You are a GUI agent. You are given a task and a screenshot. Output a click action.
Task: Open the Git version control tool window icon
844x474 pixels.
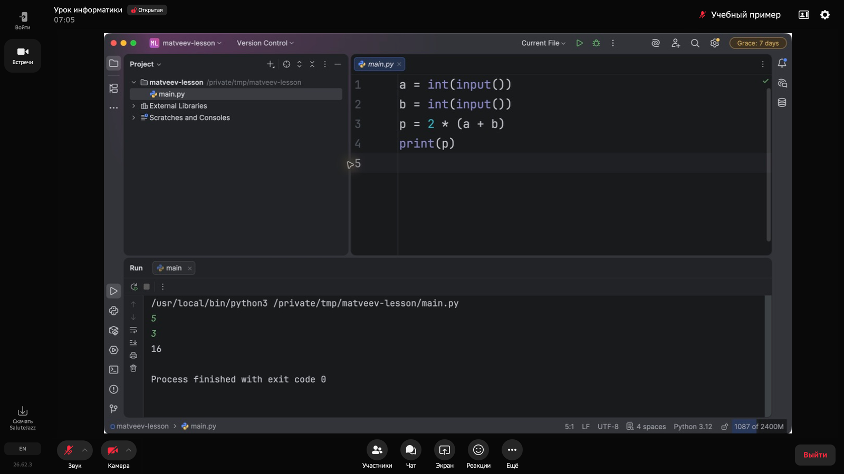113,409
